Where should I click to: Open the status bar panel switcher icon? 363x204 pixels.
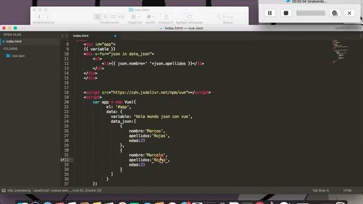(4, 190)
